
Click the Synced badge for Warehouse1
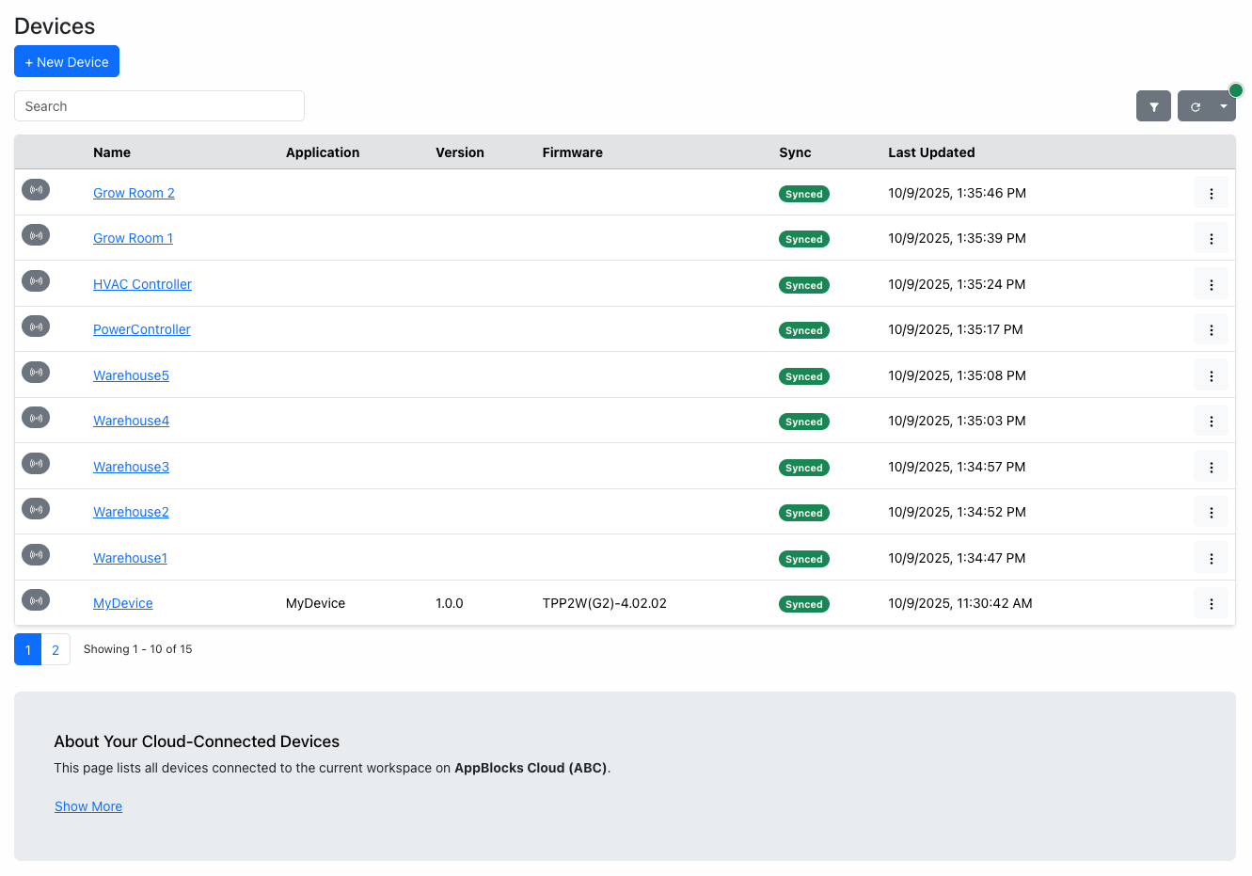(x=803, y=559)
